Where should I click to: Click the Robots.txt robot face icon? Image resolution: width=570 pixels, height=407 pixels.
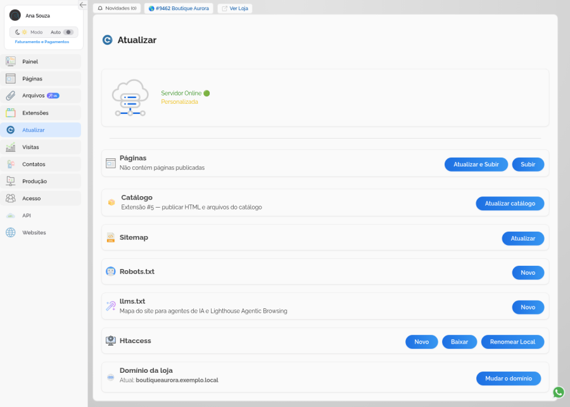110,272
